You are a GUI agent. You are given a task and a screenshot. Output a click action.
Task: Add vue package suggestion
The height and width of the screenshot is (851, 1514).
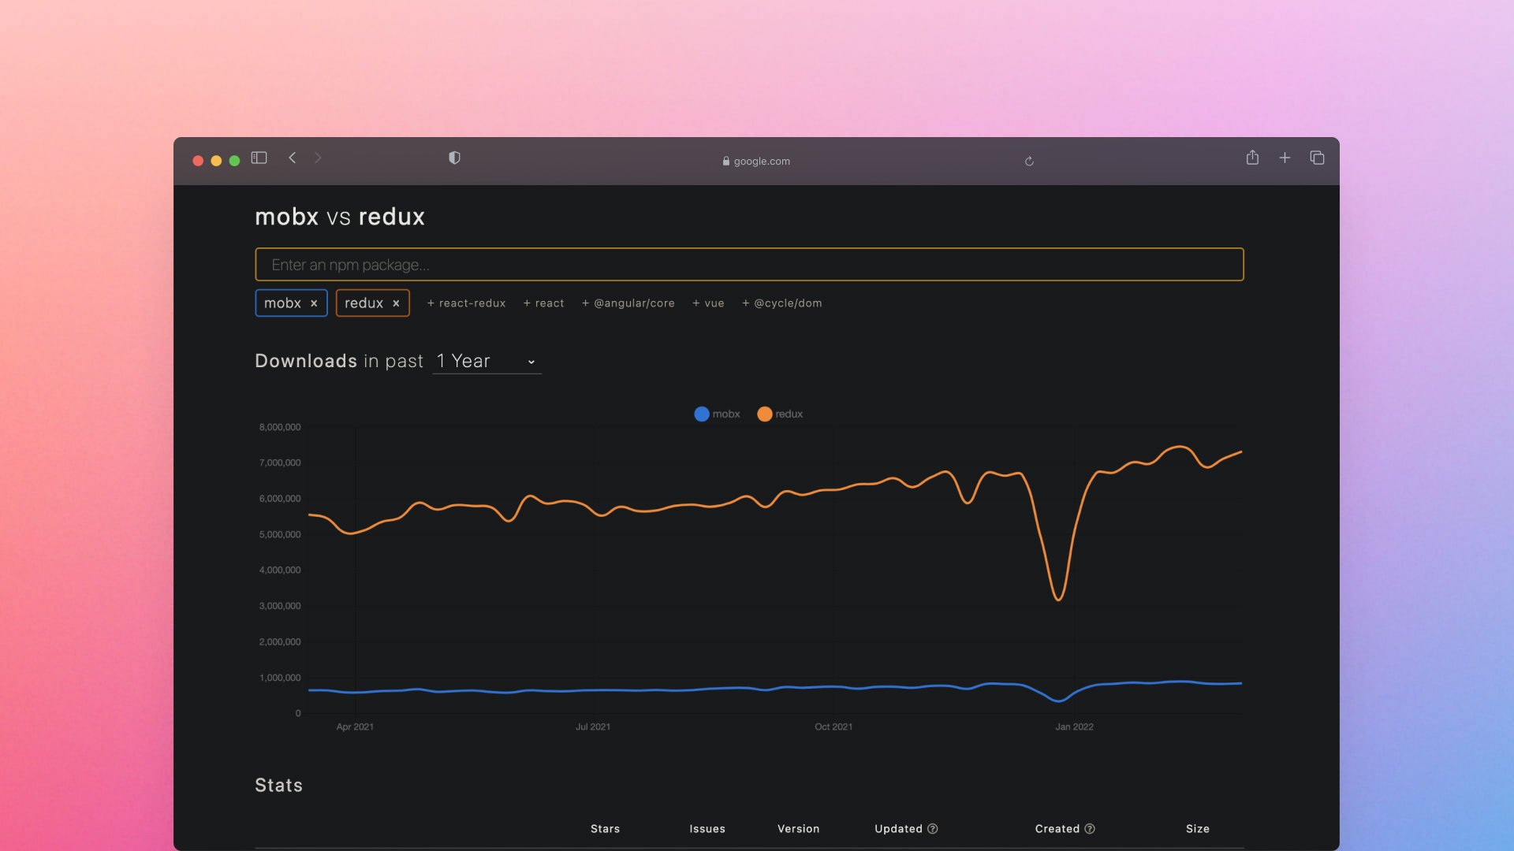click(x=708, y=303)
